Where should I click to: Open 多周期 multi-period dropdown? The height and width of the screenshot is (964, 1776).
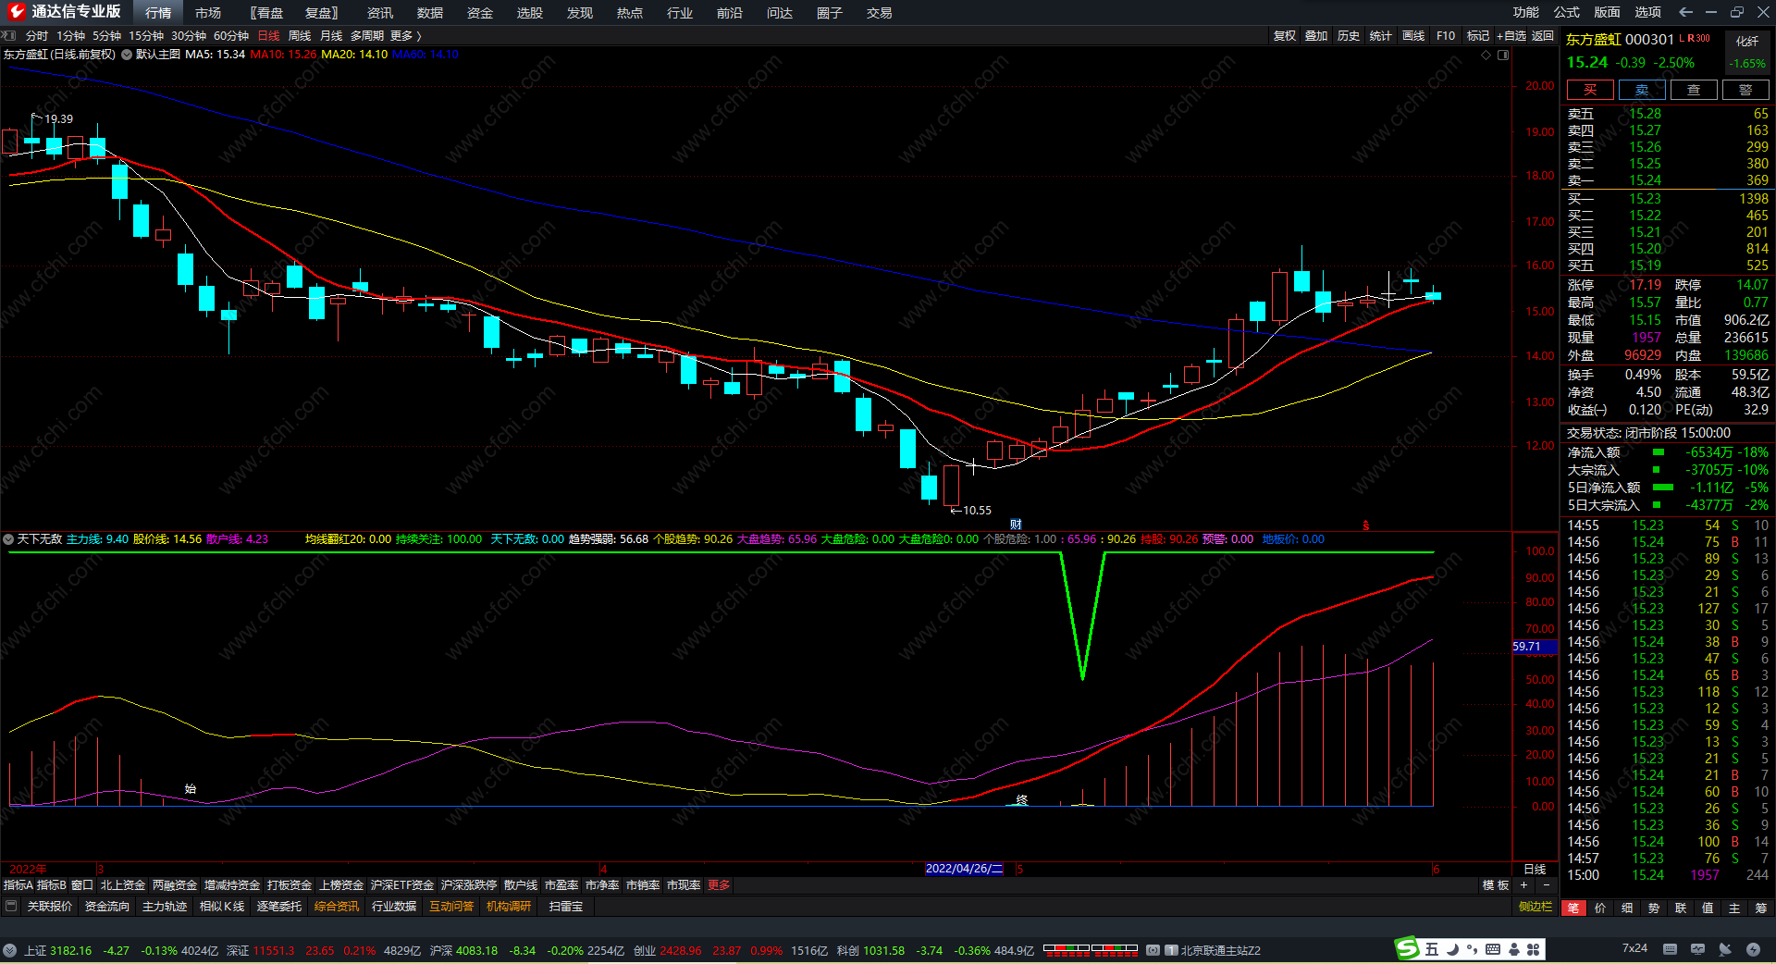[x=366, y=36]
